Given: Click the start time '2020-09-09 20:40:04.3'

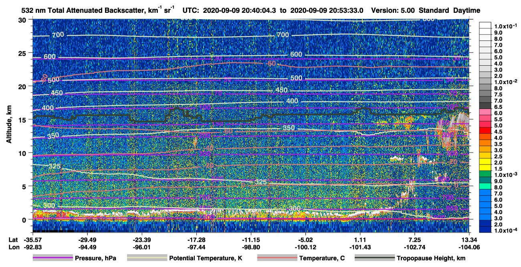Looking at the screenshot, I should (x=240, y=10).
